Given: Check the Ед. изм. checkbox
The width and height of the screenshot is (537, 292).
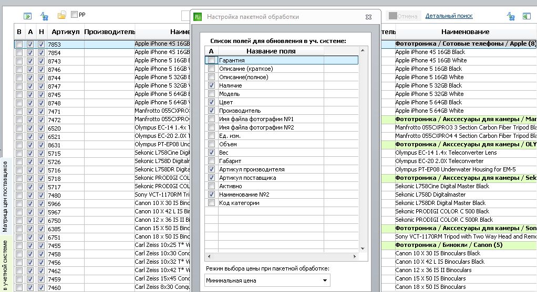Looking at the screenshot, I should click(212, 136).
